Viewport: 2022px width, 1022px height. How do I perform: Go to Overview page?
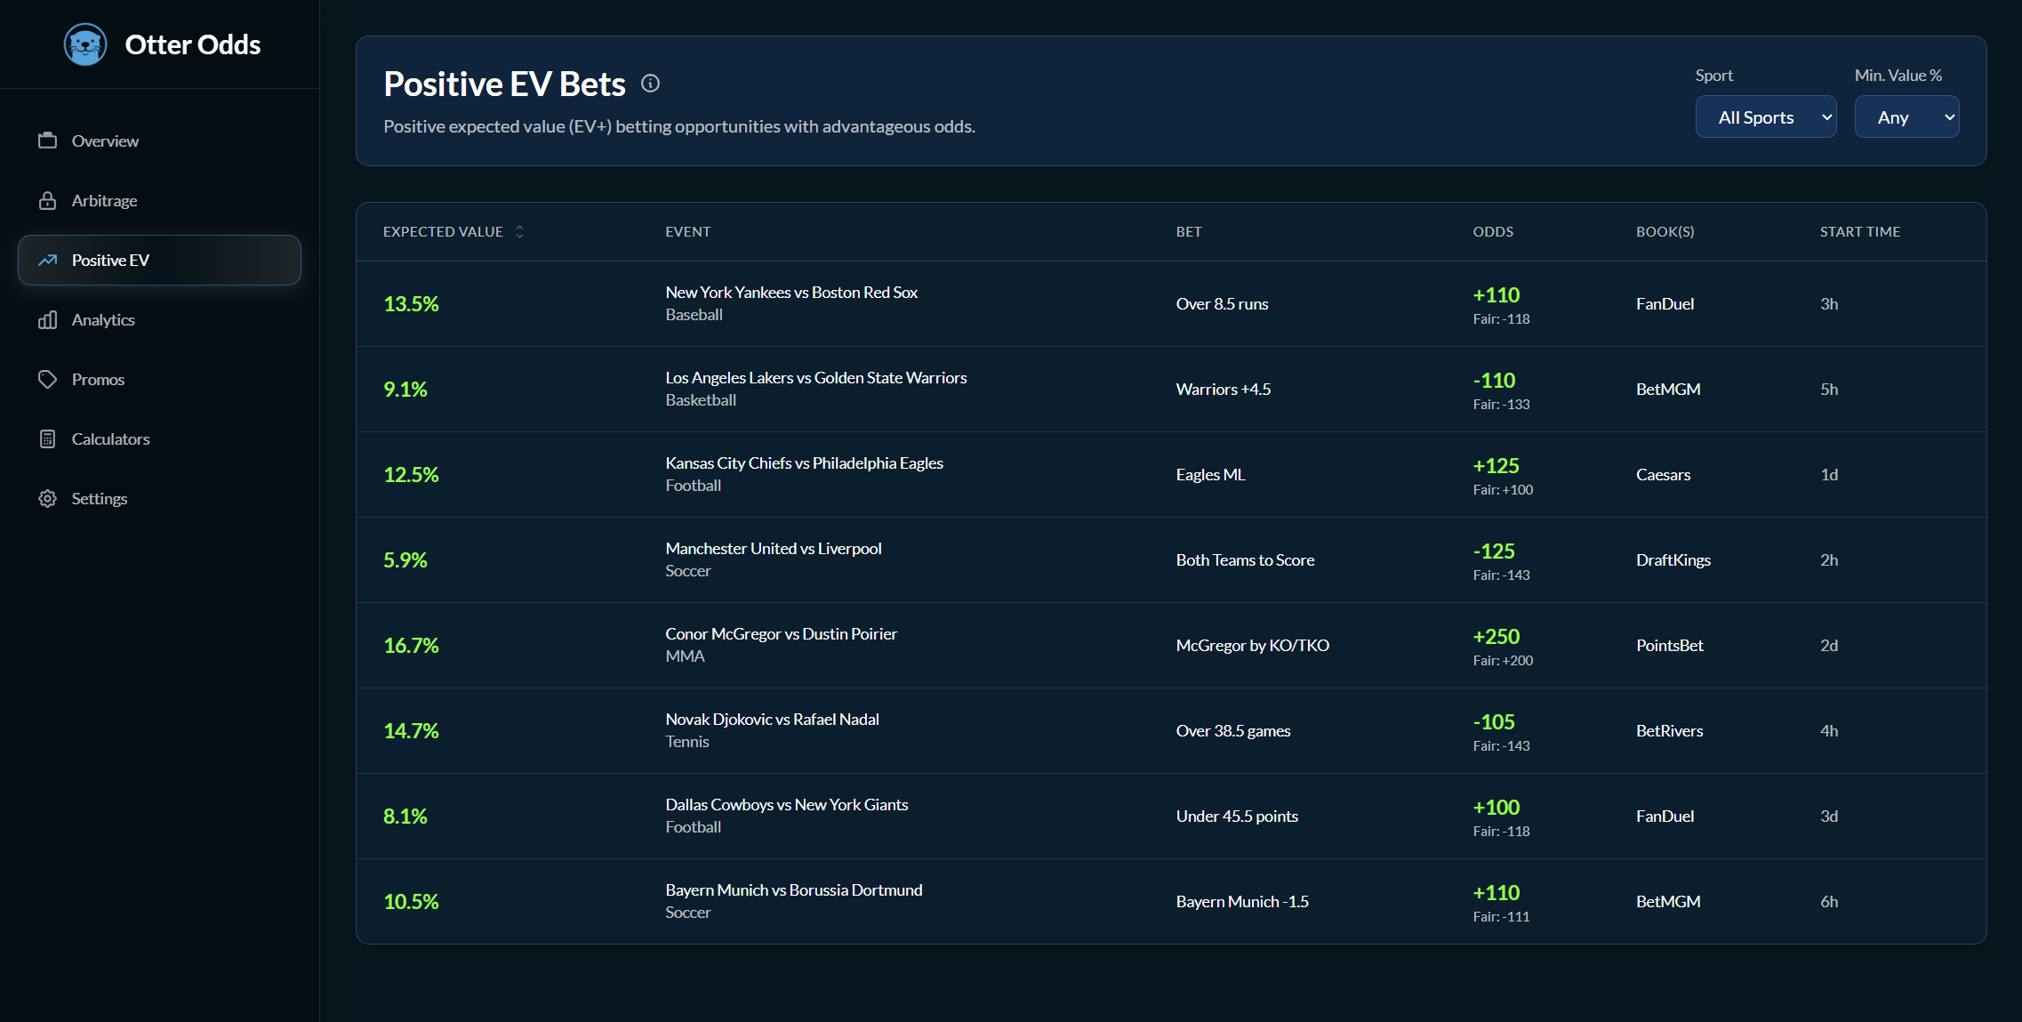point(159,141)
